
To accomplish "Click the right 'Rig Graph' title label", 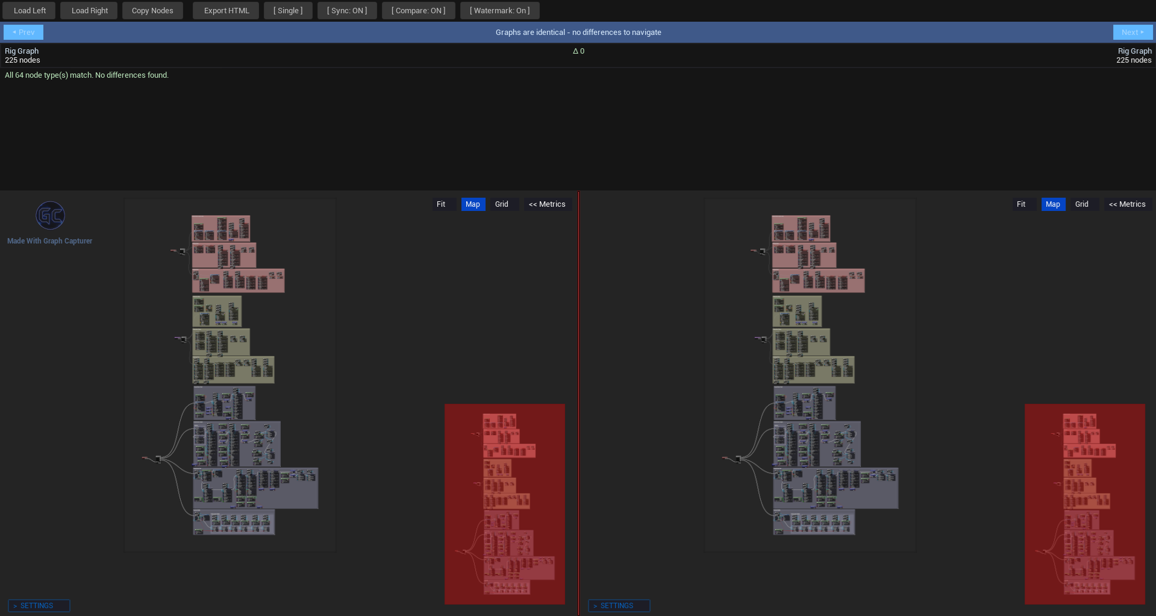I will pos(1135,51).
